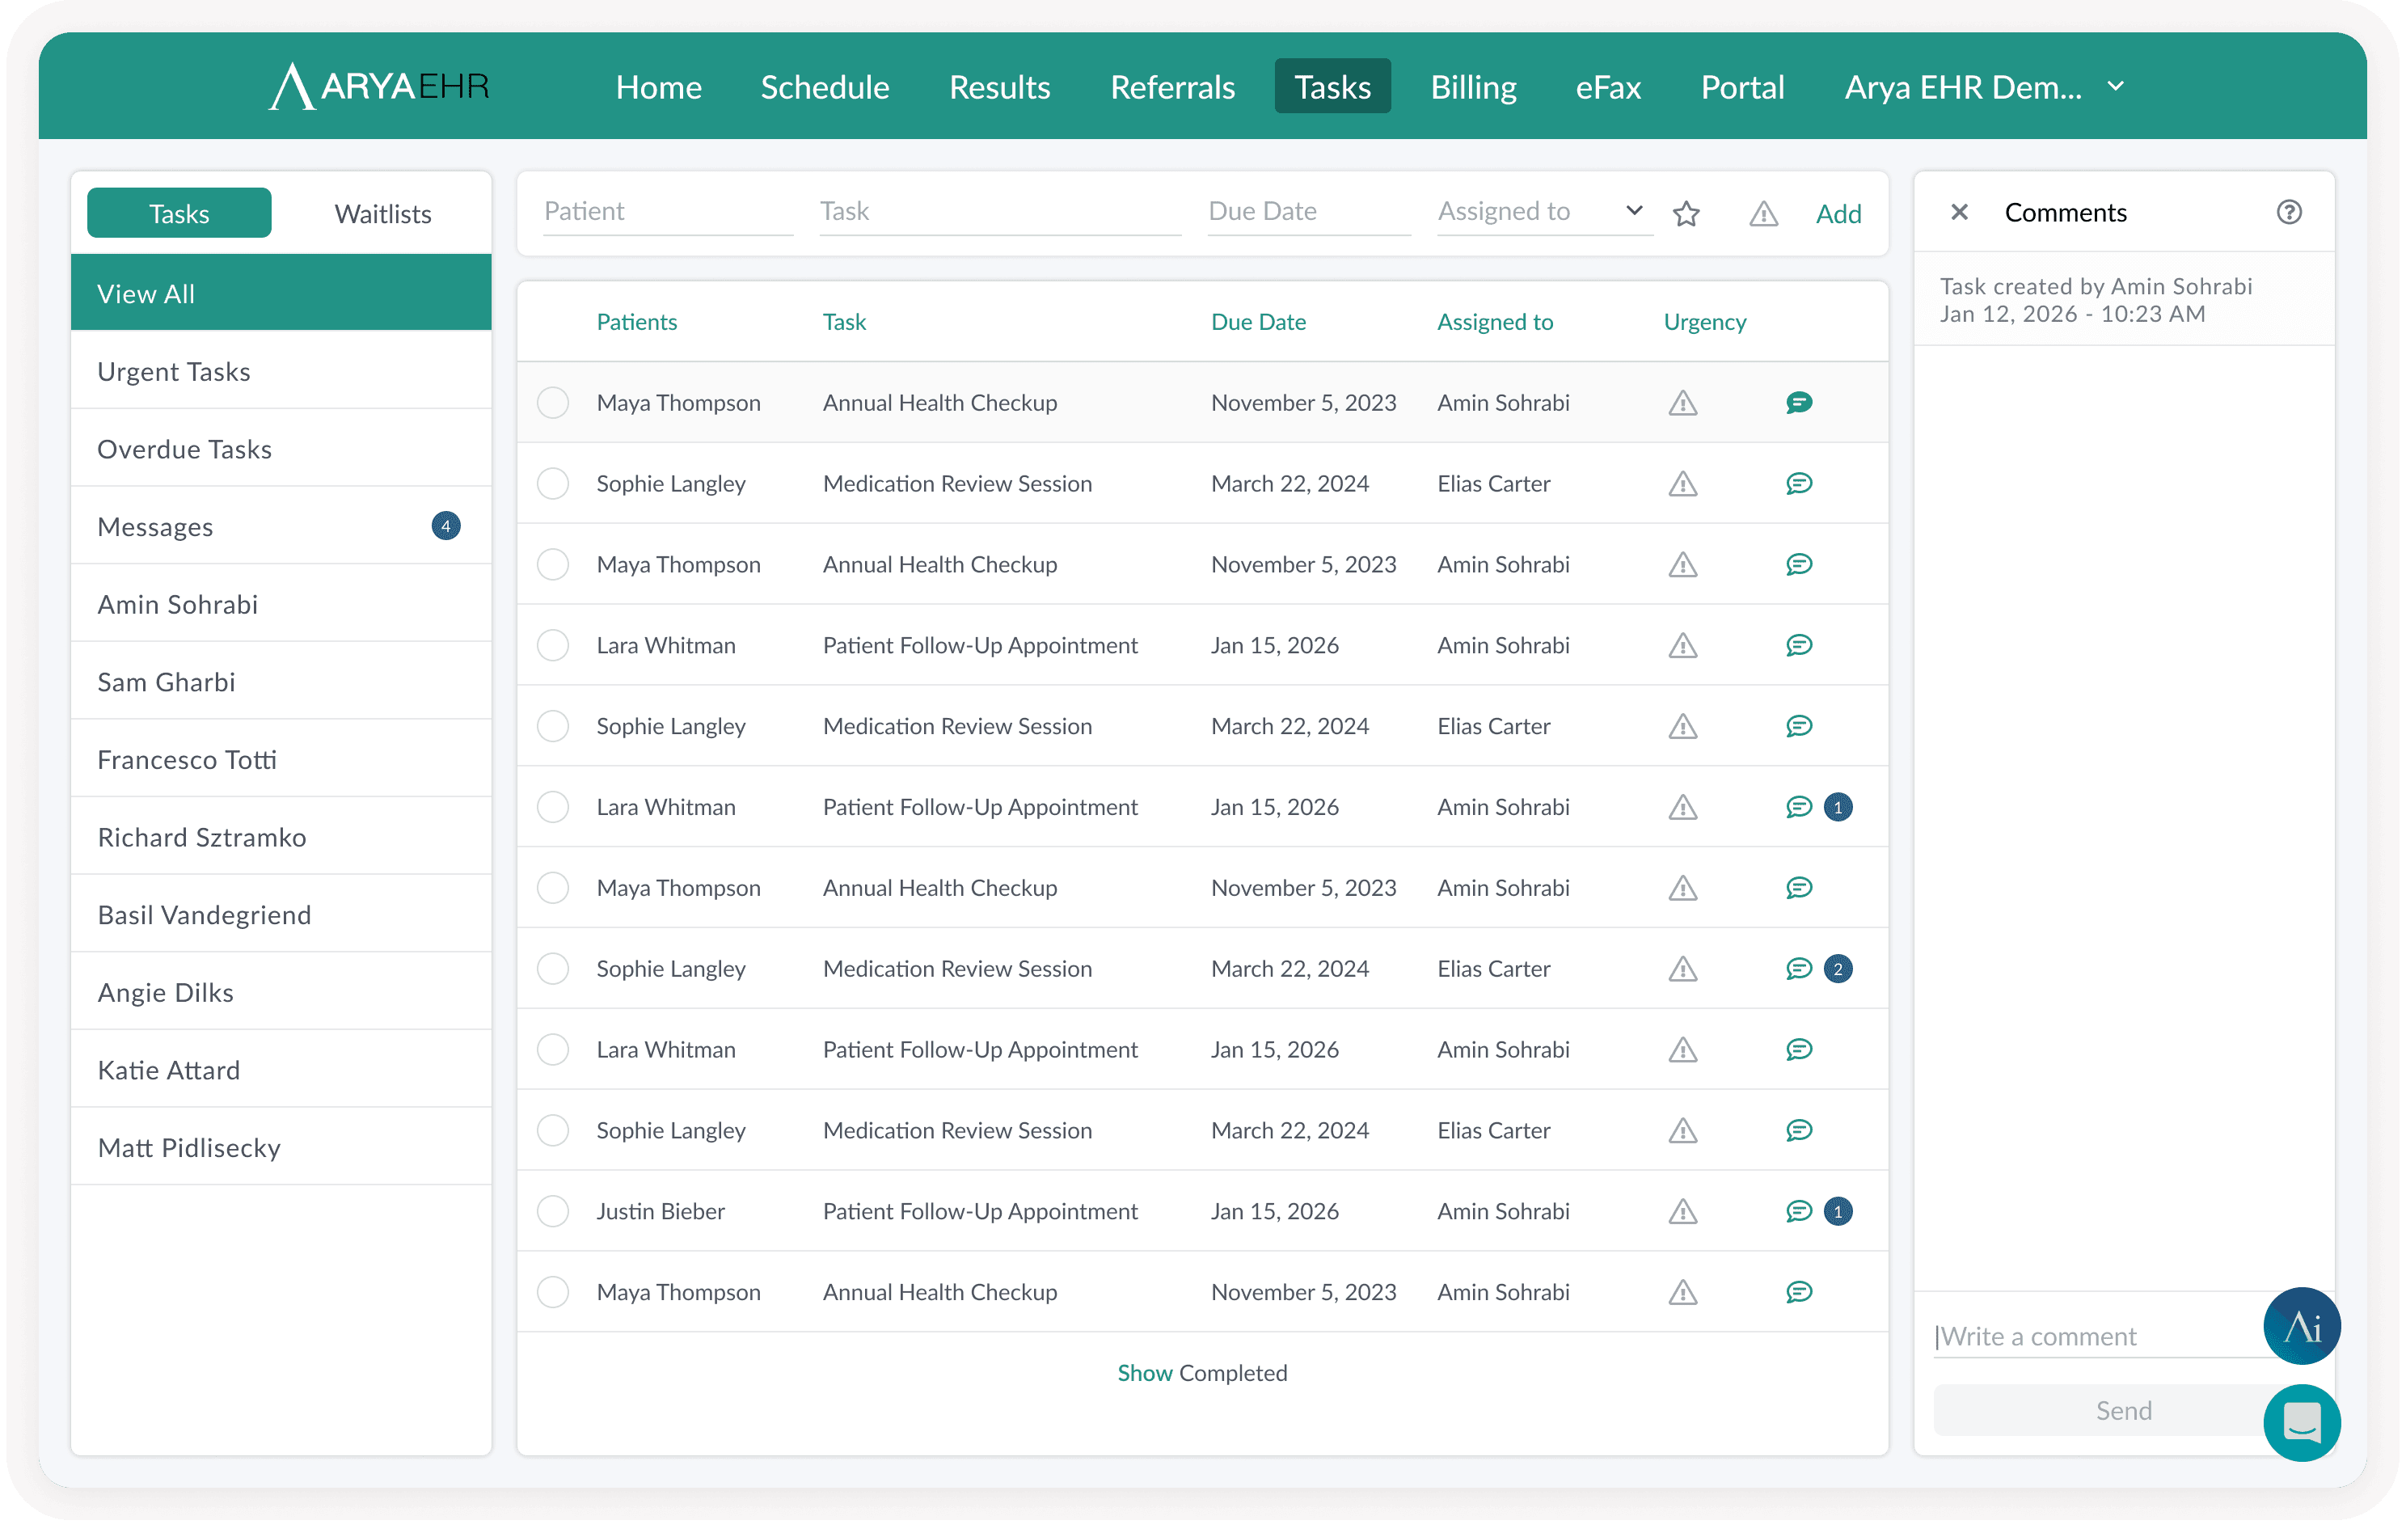Click Show Completed link
The image size is (2406, 1533).
click(1201, 1373)
